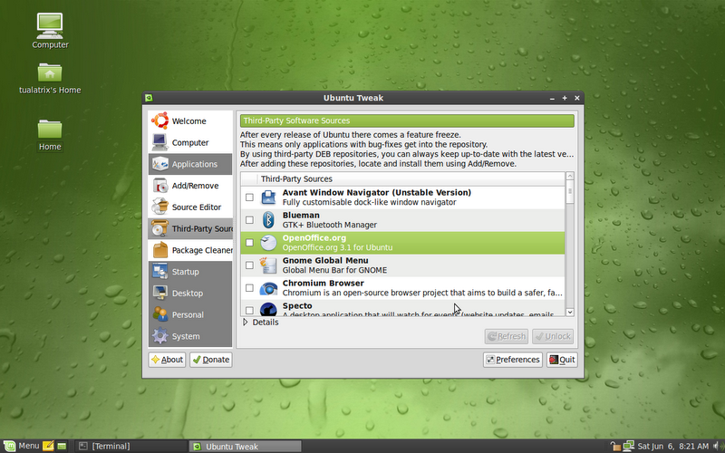Screen dimensions: 725x453
Task: Open the Mint Menu in taskbar
Action: pyautogui.click(x=21, y=446)
